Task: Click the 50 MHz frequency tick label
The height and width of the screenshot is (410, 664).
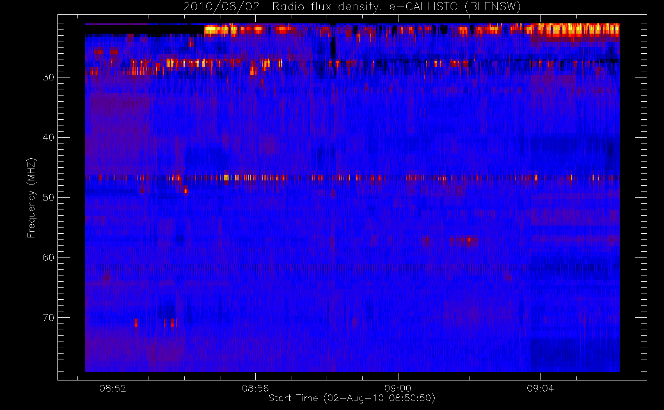Action: (x=48, y=198)
